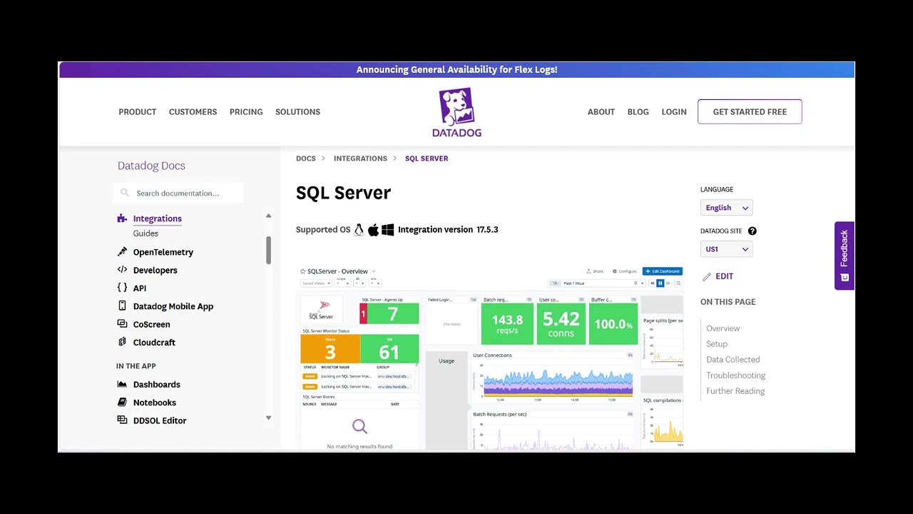Click the Integrations breadcrumb
The image size is (913, 514).
pyautogui.click(x=360, y=158)
